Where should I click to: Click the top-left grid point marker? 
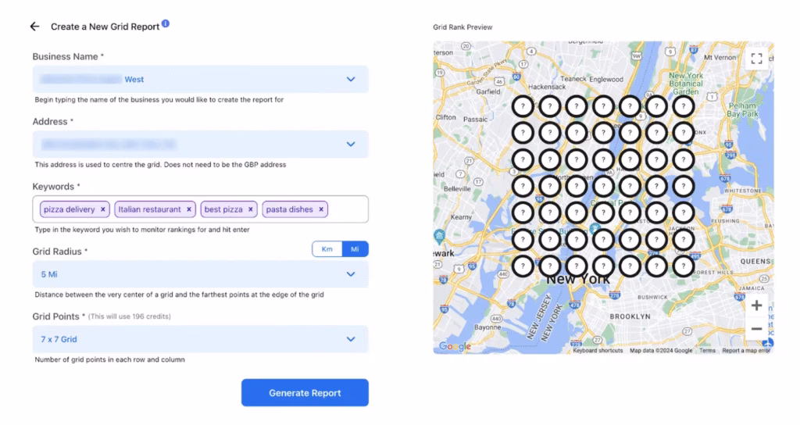(523, 105)
